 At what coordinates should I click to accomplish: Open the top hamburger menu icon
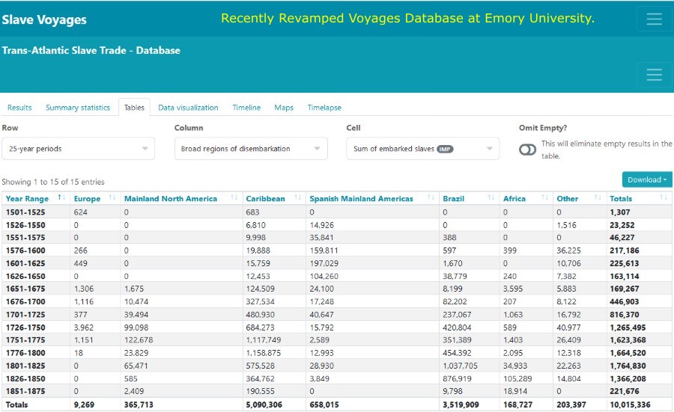click(654, 19)
